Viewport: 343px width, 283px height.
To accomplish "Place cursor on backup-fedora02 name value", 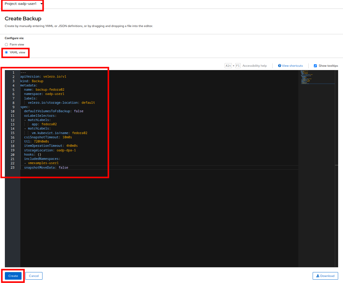I will tap(50, 90).
